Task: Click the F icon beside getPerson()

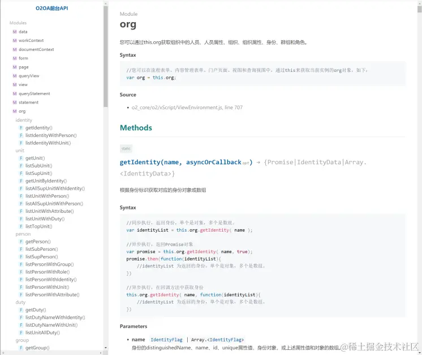Action: (21, 242)
